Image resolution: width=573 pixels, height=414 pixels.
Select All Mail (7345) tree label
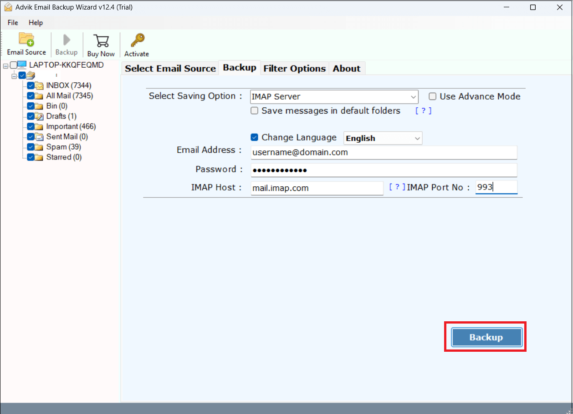point(70,96)
